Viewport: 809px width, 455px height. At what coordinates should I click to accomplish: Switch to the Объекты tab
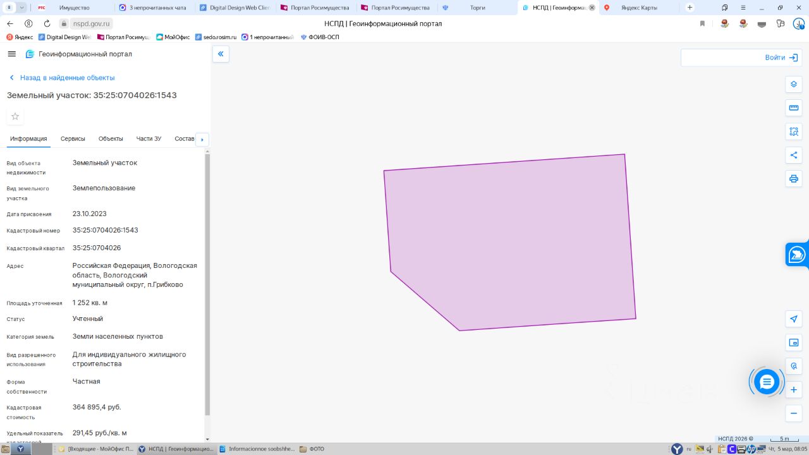[111, 139]
